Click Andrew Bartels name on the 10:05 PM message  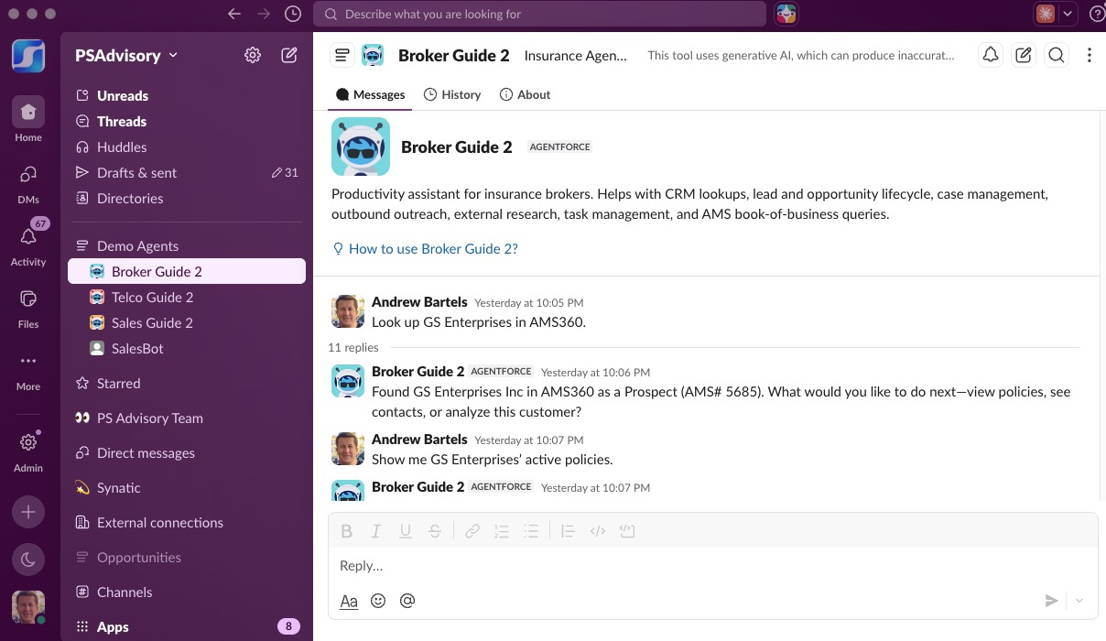click(x=419, y=302)
